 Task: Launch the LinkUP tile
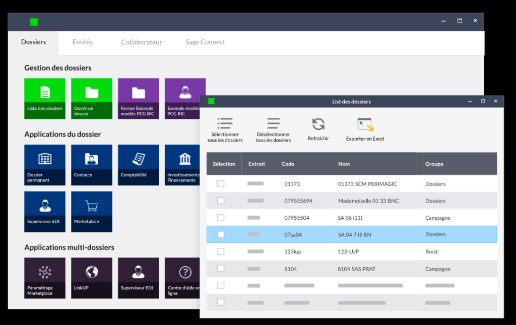click(x=92, y=278)
